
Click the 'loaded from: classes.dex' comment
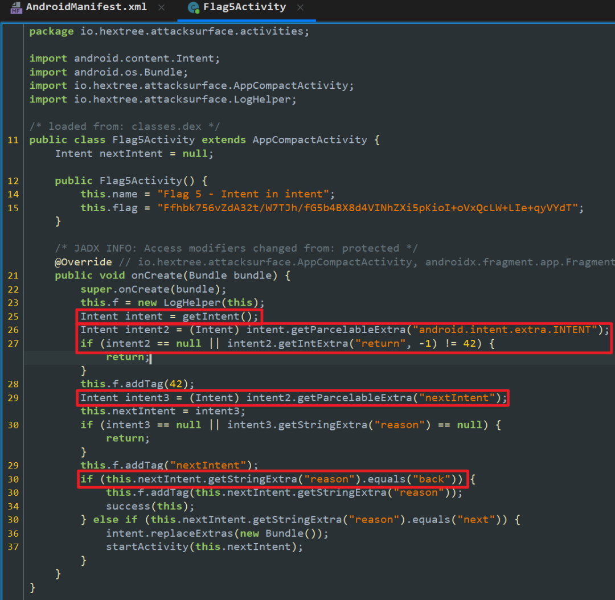tap(125, 126)
